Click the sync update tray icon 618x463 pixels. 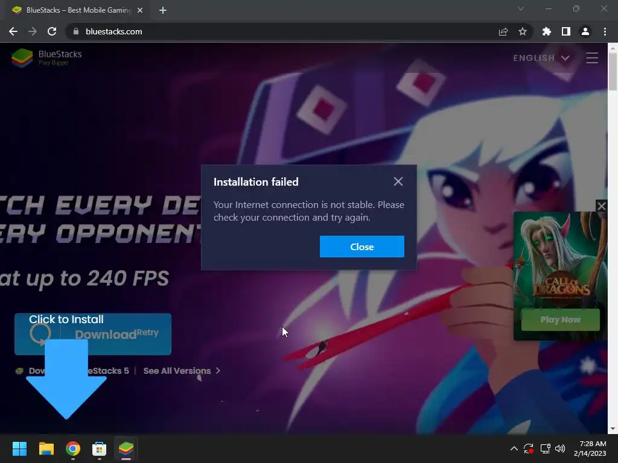click(x=529, y=449)
